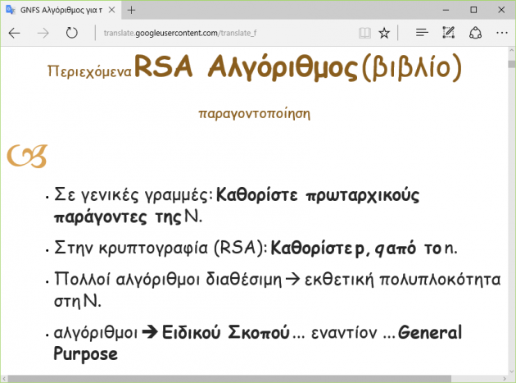Close the Edge browser window
The image size is (516, 383).
pos(501,10)
